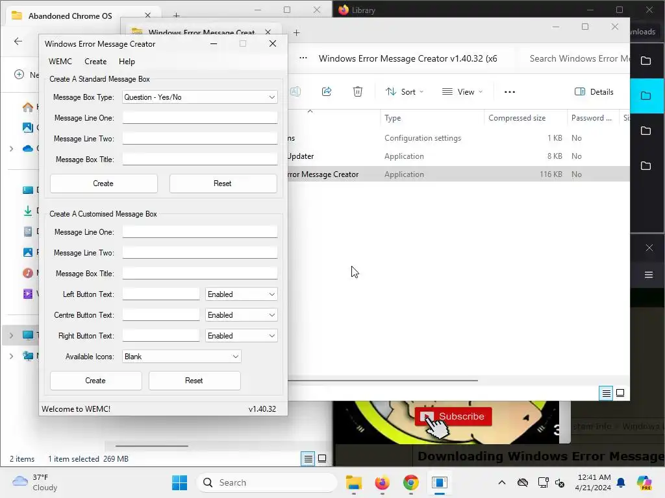665x498 pixels.
Task: Open the View dropdown in Explorer
Action: [x=462, y=92]
